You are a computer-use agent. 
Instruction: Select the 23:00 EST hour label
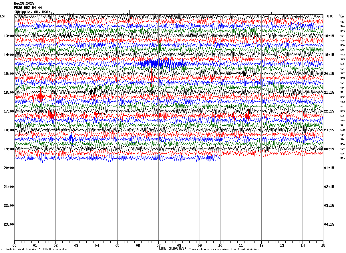tap(9, 224)
